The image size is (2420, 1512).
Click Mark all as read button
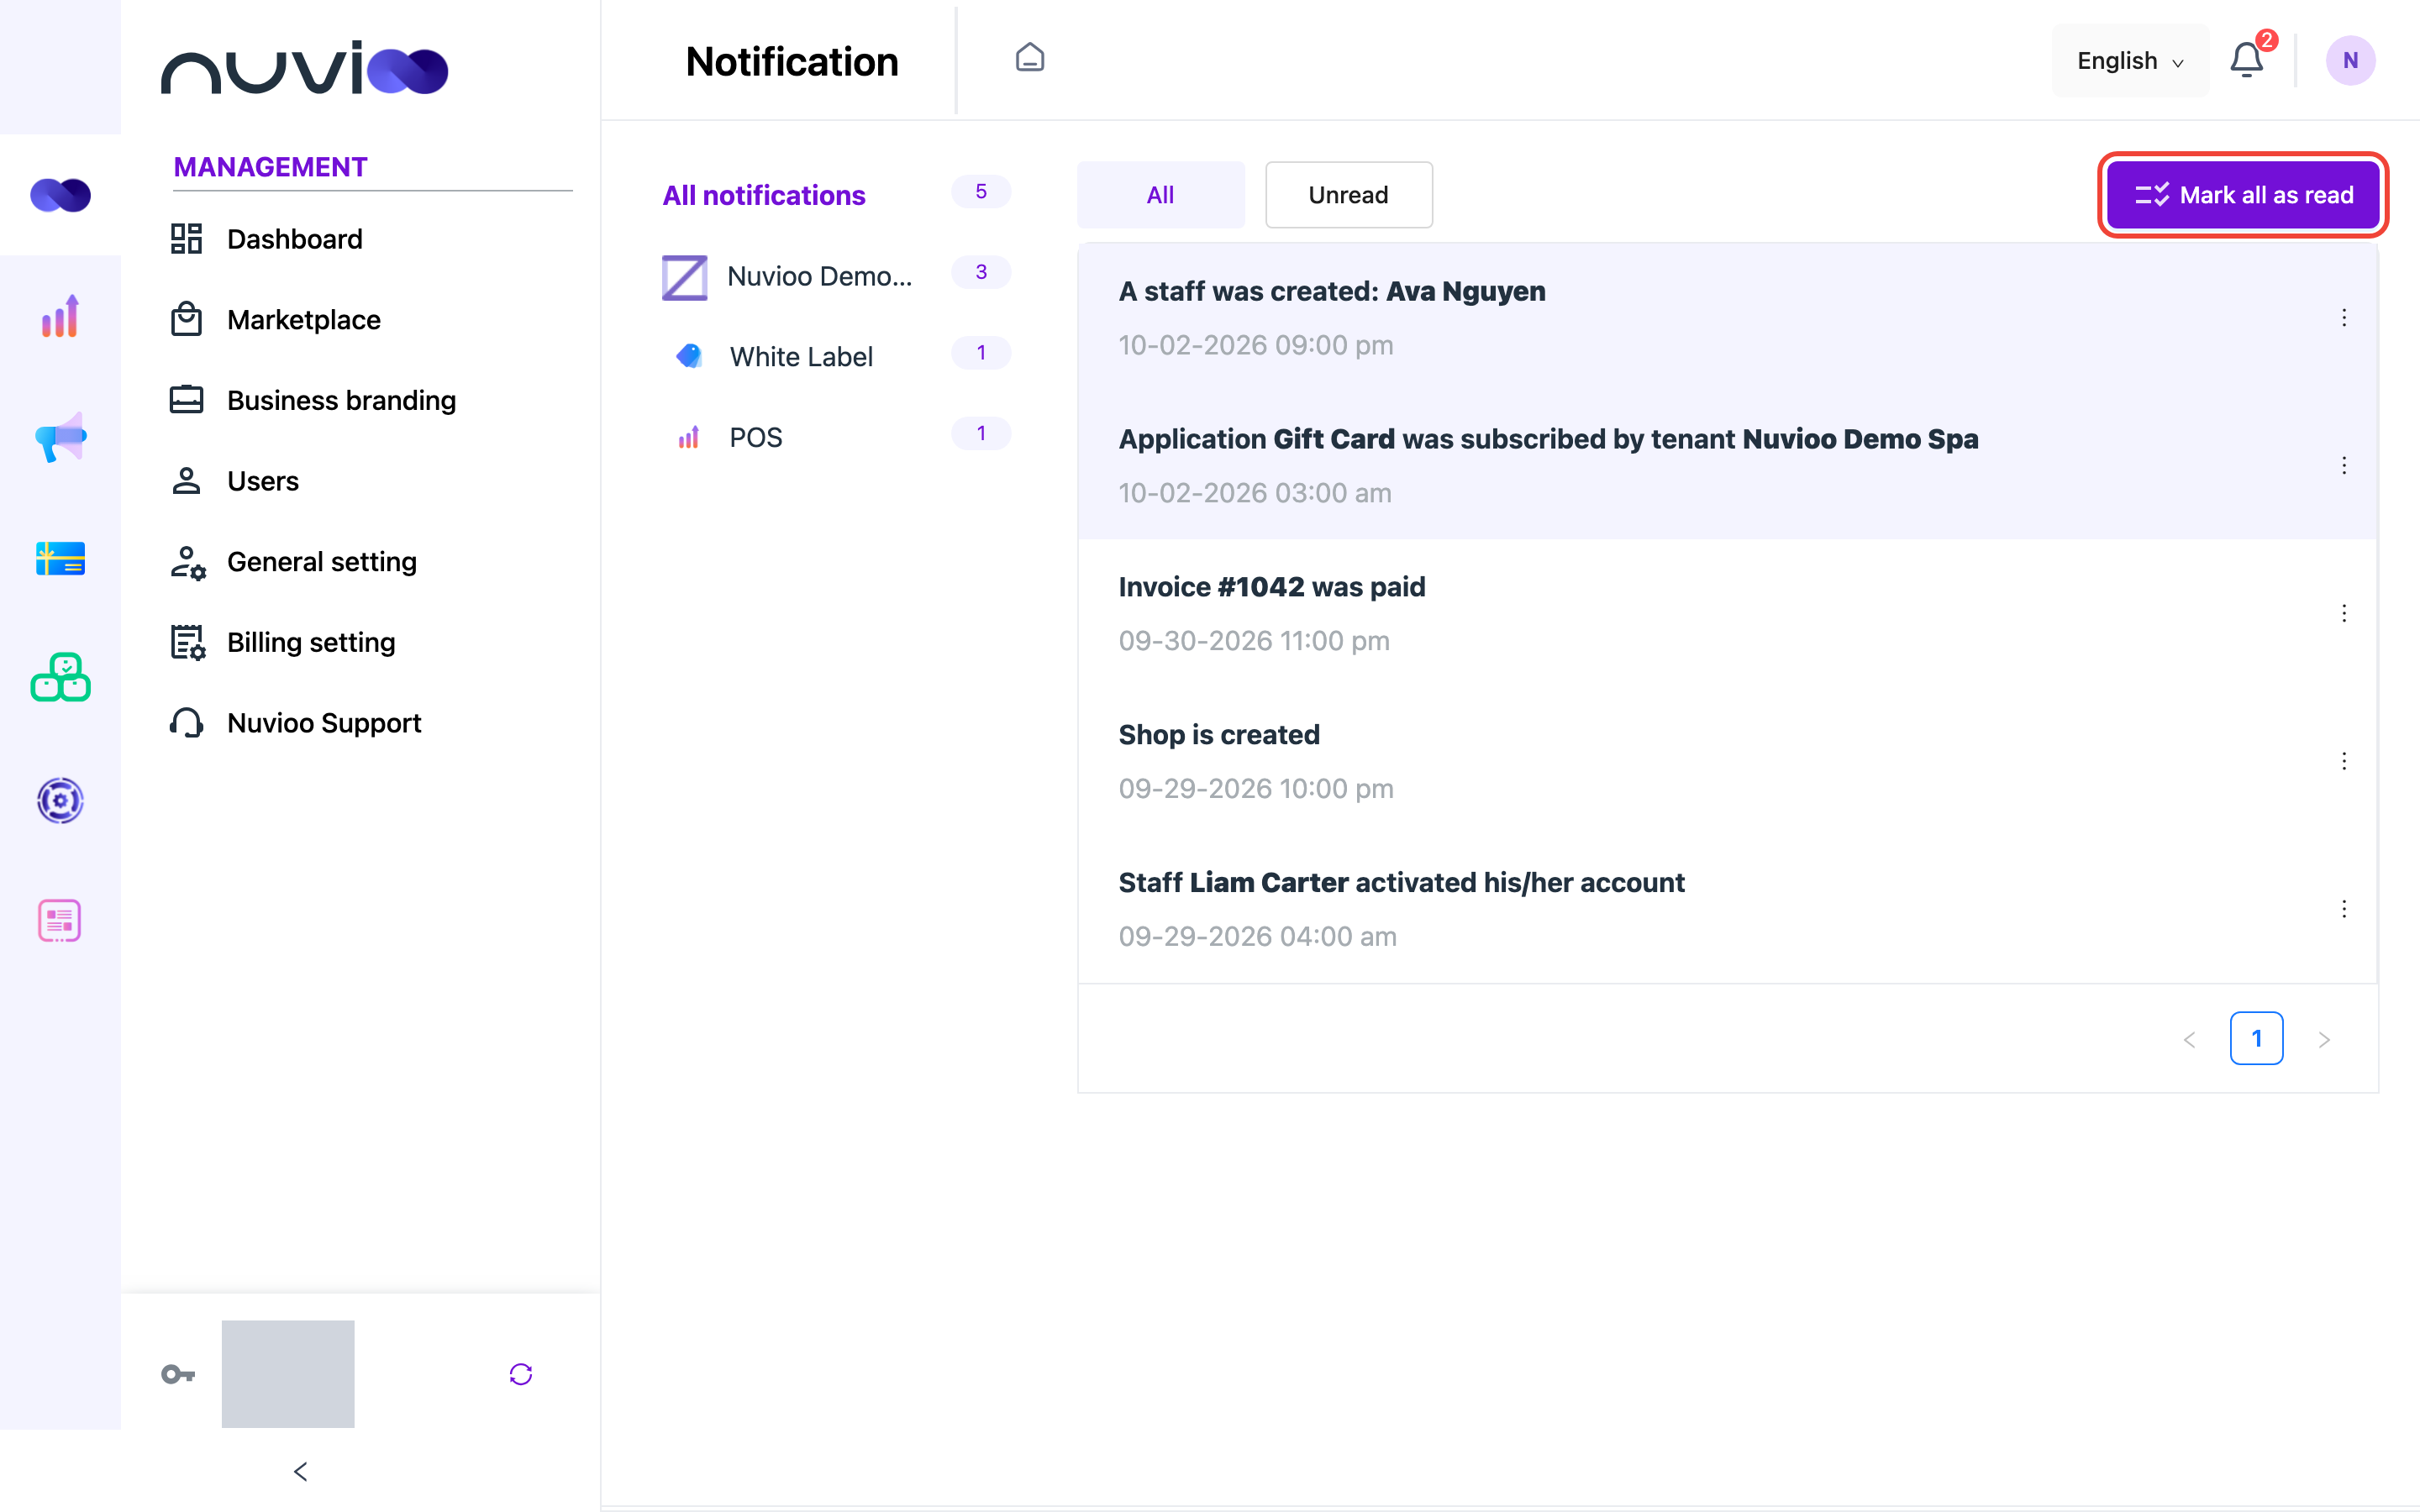click(x=2244, y=195)
